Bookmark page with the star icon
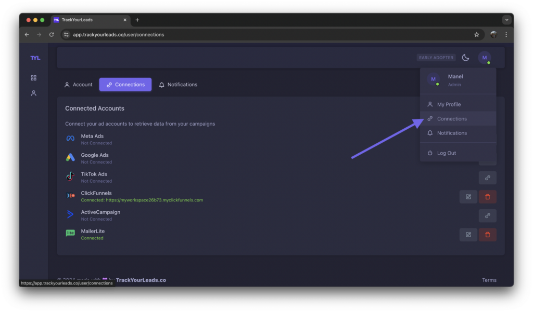533x312 pixels. [477, 35]
